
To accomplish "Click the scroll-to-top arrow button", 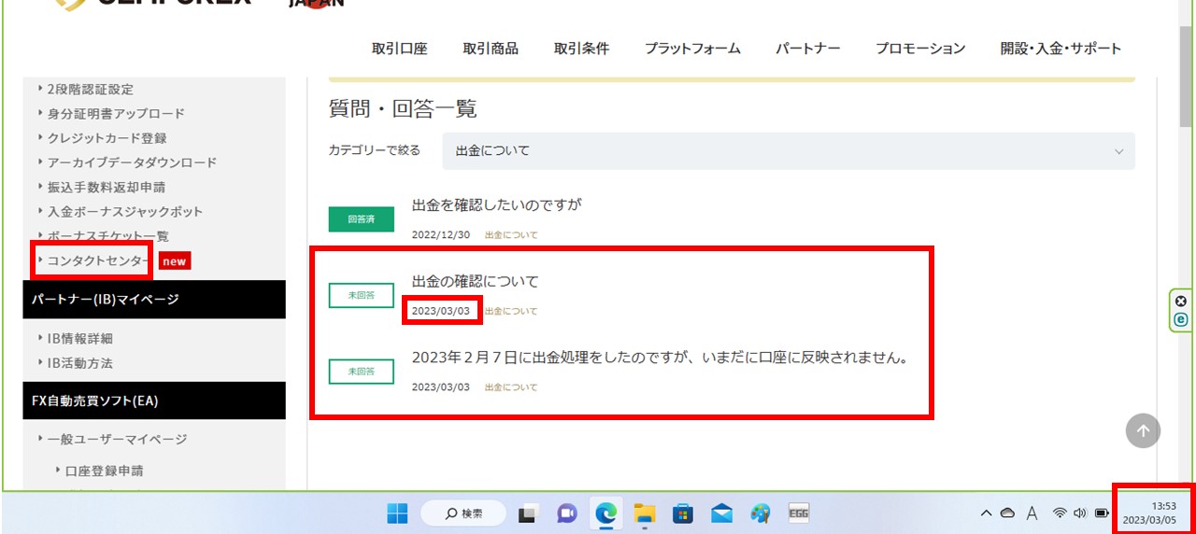I will click(x=1143, y=431).
